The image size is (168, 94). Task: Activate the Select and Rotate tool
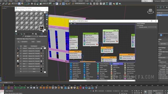35,4
